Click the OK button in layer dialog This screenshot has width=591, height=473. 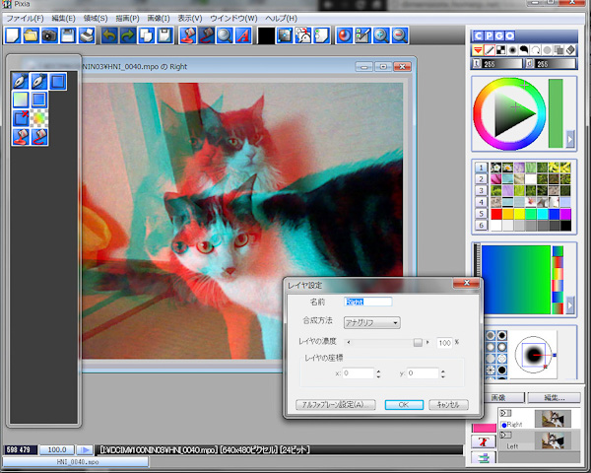pyautogui.click(x=397, y=404)
